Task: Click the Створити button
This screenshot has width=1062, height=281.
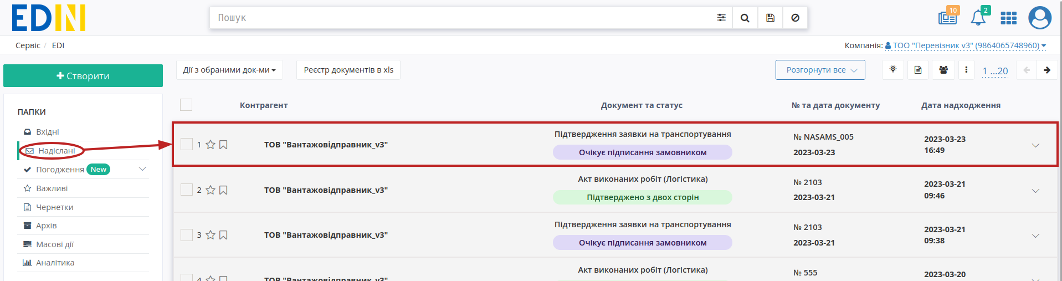Action: [83, 76]
